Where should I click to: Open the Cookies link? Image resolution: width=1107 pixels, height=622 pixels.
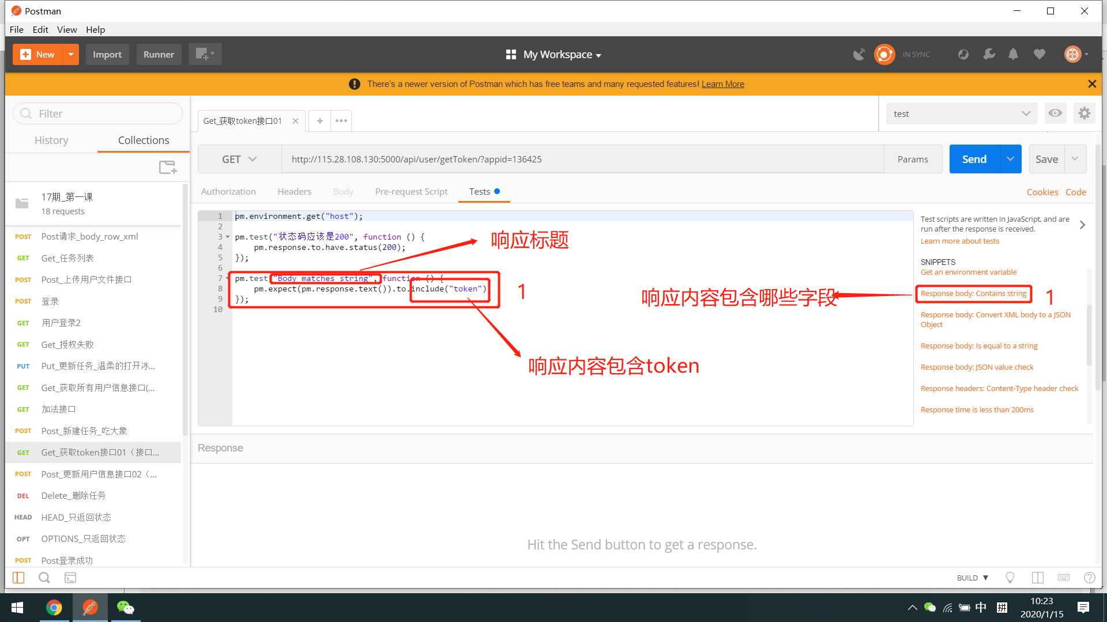click(x=1042, y=192)
